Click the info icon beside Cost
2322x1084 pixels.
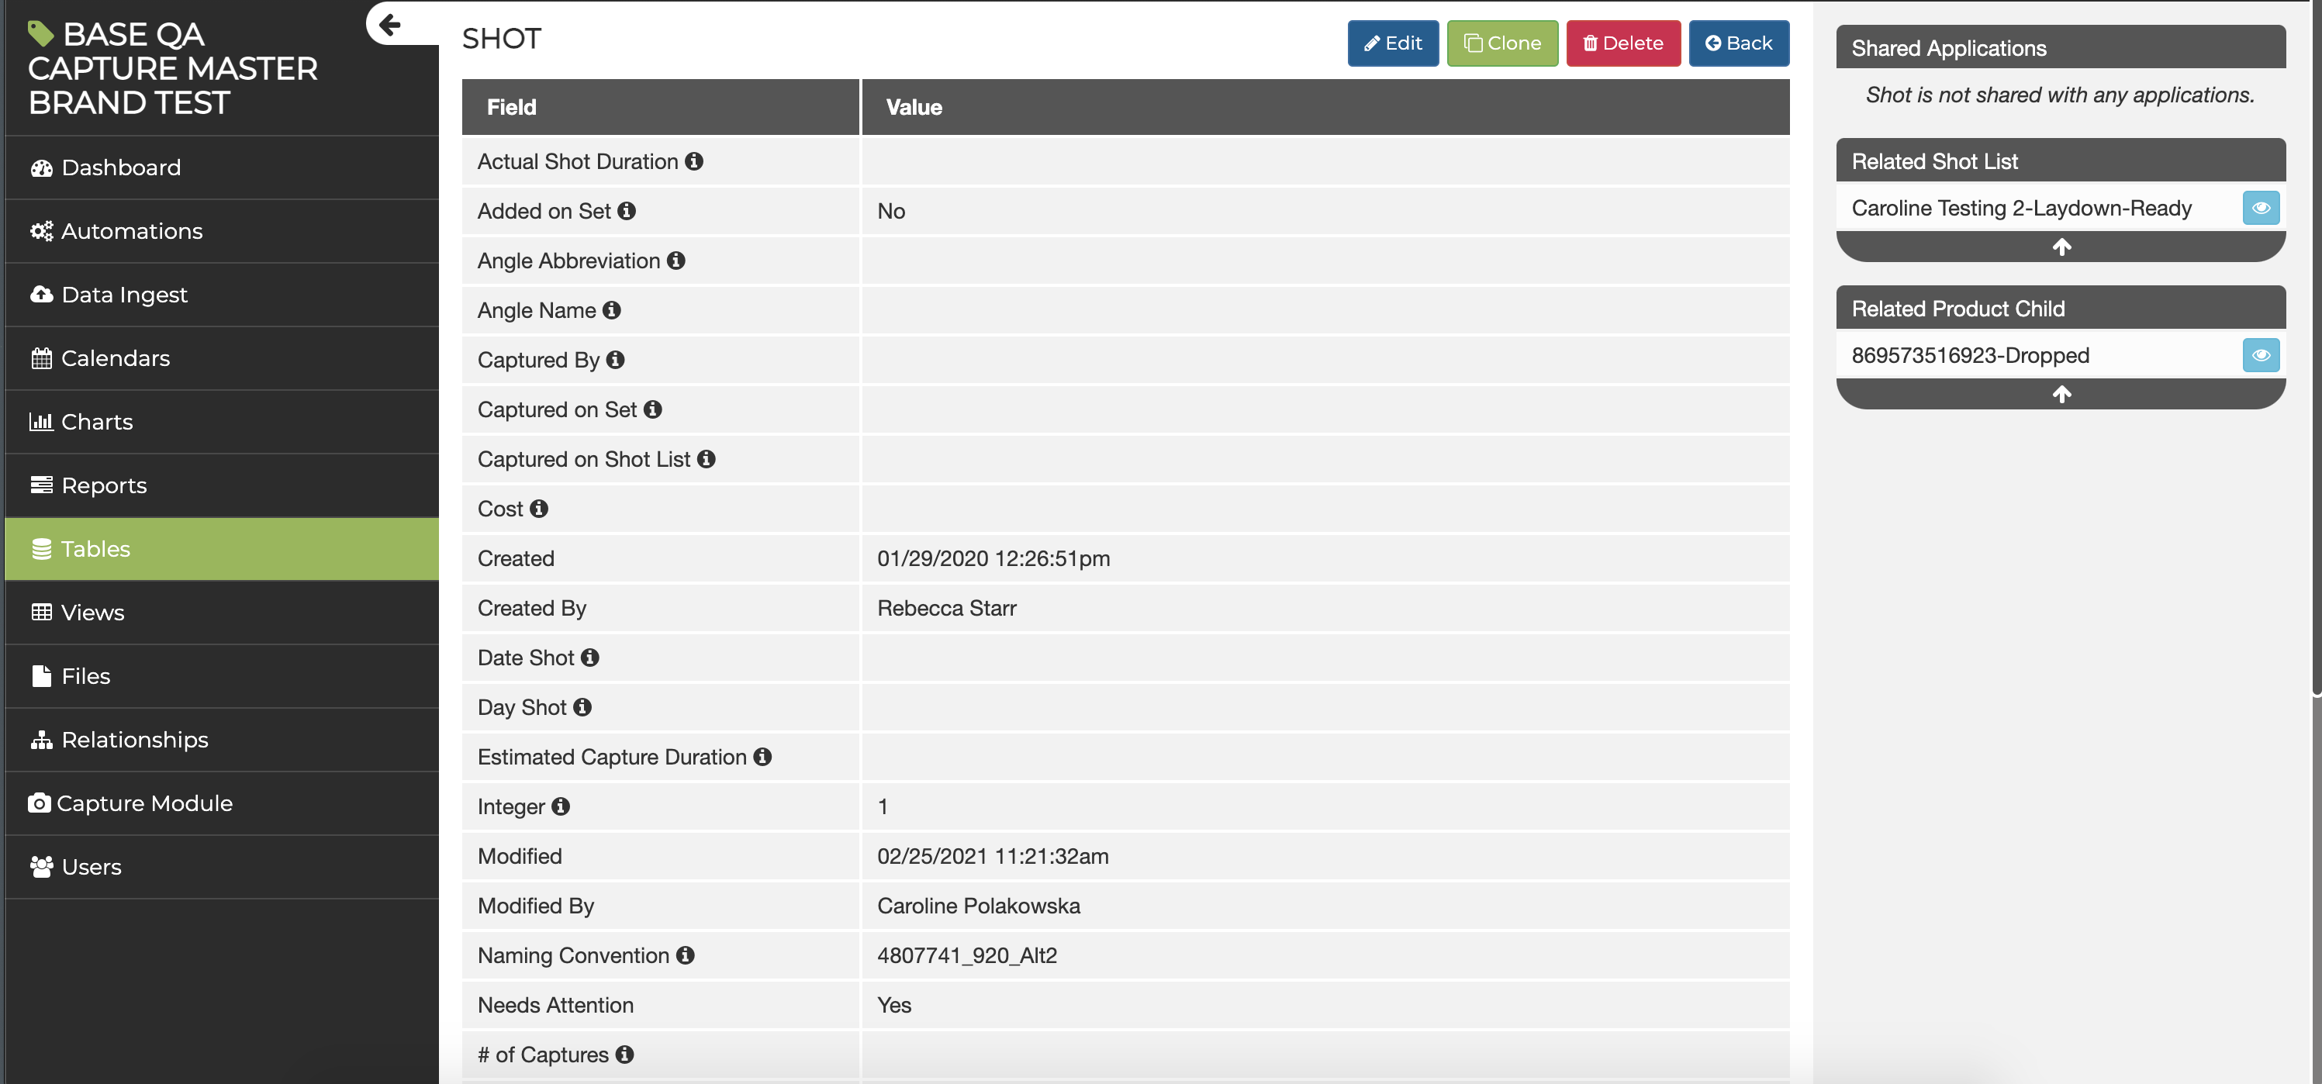point(539,508)
